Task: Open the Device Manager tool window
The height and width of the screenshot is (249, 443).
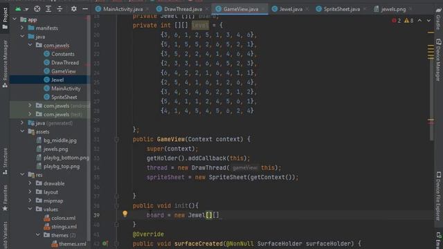Action: point(438,60)
